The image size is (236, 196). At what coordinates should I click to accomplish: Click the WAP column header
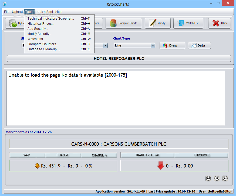coord(27,155)
